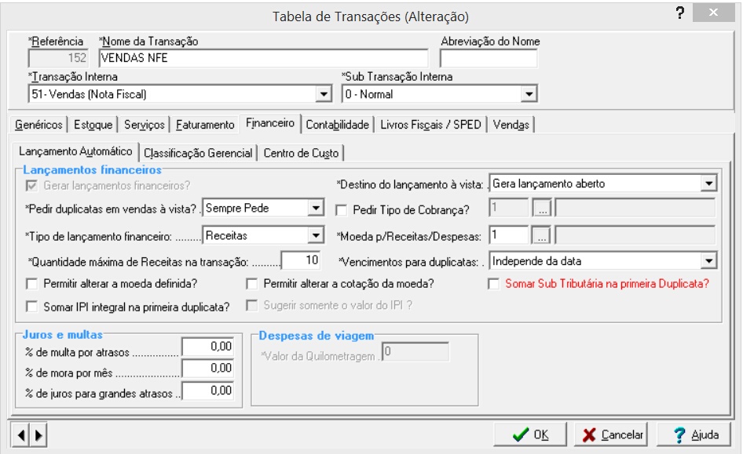The height and width of the screenshot is (454, 743).
Task: Edit % de multa por atrasos field
Action: tap(207, 347)
